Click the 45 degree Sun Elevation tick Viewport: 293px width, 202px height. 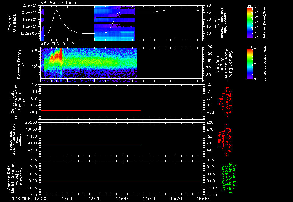coord(209,27)
